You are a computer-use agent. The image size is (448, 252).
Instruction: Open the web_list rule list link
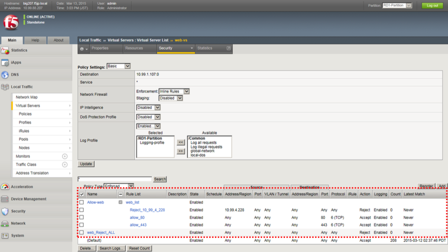click(x=133, y=202)
